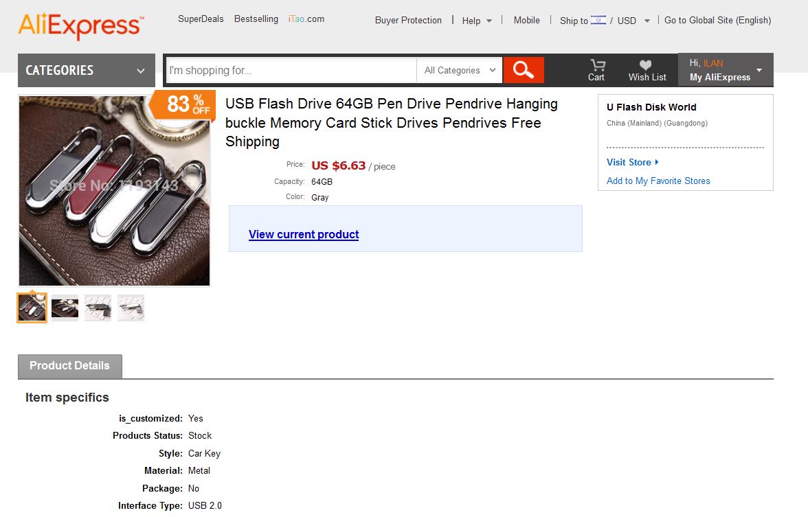Expand the CATEGORIES dropdown
The width and height of the screenshot is (808, 517).
click(x=87, y=70)
